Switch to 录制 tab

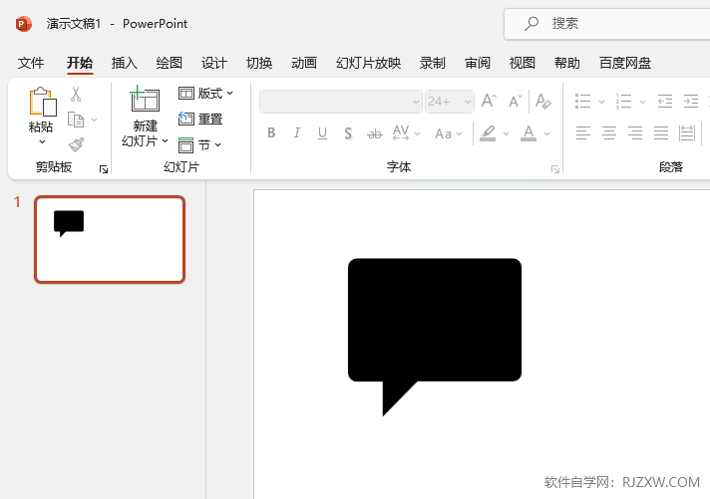point(433,63)
